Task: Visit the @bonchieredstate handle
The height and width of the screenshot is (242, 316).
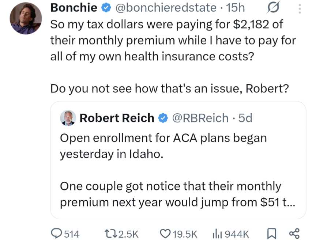Action: (166, 7)
